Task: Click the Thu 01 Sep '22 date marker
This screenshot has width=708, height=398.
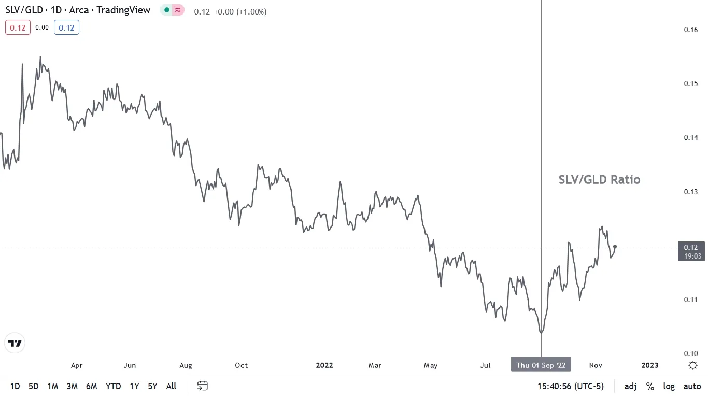Action: (541, 365)
